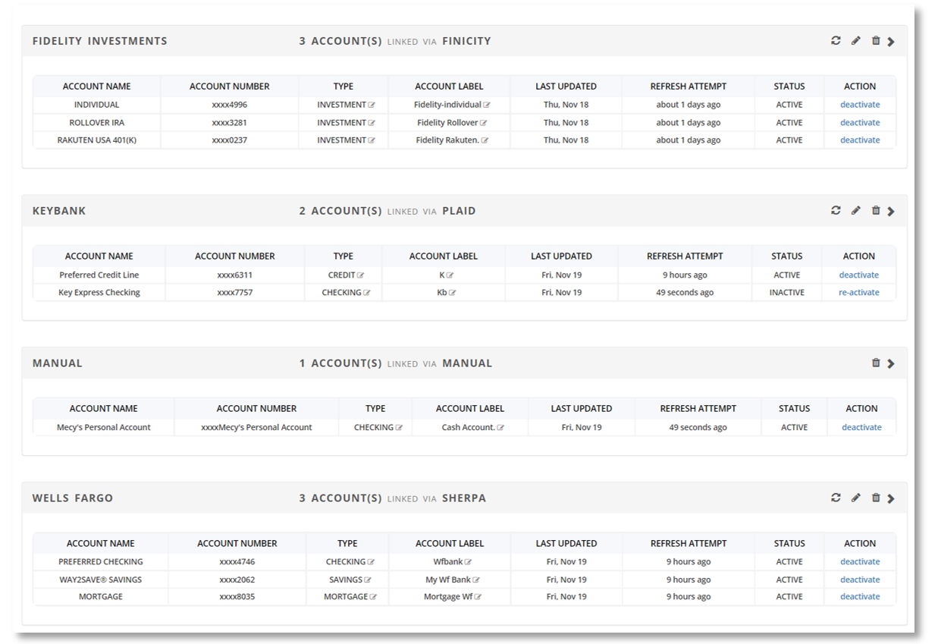Edit type of Wells Fargo MORTGAGE account

click(x=374, y=597)
